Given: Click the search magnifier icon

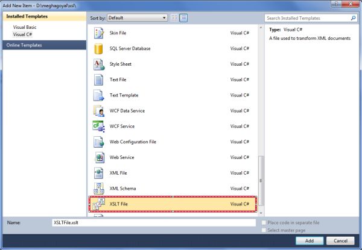Looking at the screenshot, I should (x=353, y=18).
